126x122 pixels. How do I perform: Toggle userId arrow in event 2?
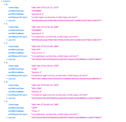7,59
